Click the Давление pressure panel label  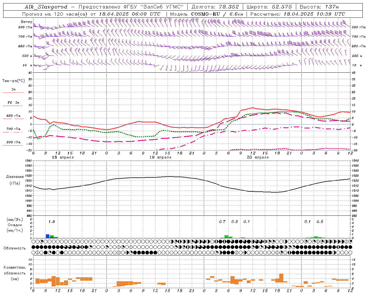pyautogui.click(x=15, y=177)
